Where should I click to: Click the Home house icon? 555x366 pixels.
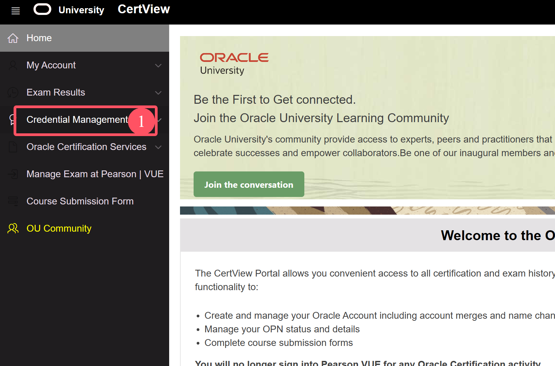pyautogui.click(x=13, y=38)
